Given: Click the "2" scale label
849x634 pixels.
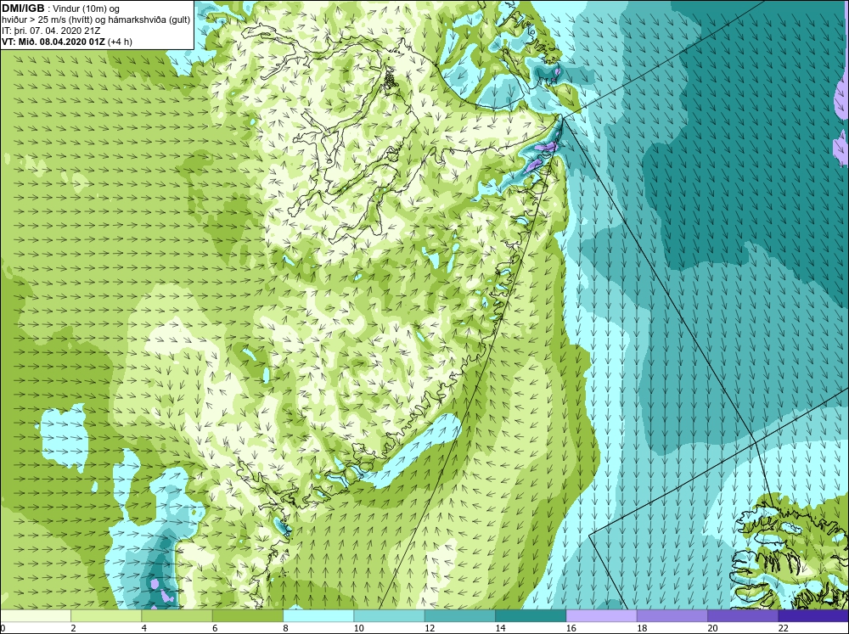Looking at the screenshot, I should pos(73,628).
